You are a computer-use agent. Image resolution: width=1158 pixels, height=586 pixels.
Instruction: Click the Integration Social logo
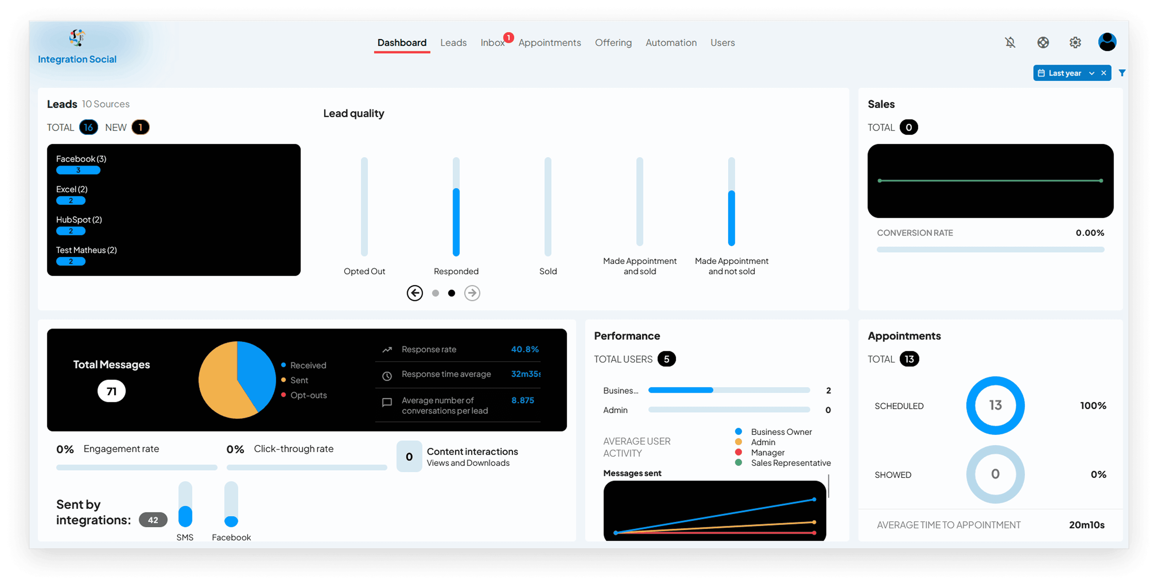coord(77,47)
